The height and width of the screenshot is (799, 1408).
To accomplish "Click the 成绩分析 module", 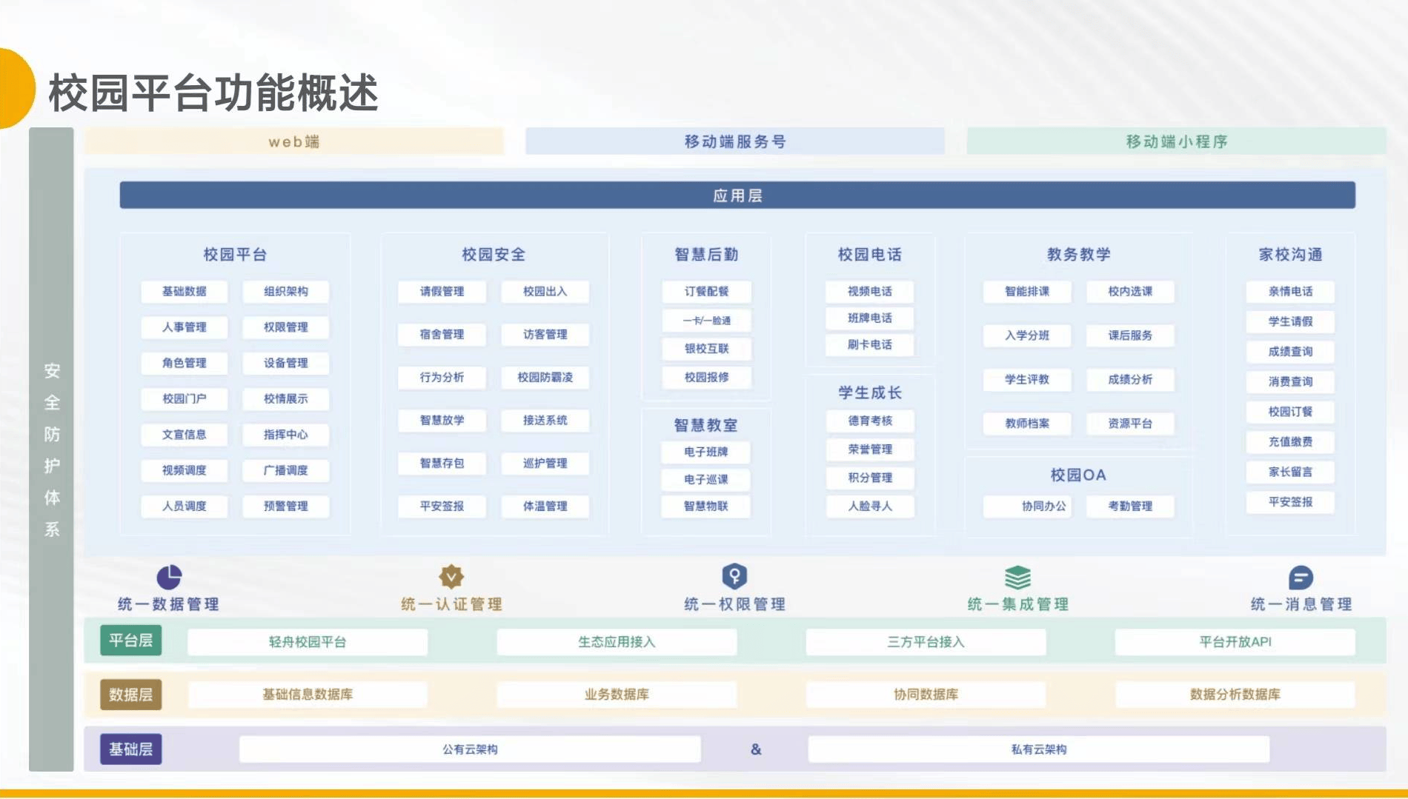I will pyautogui.click(x=1130, y=380).
